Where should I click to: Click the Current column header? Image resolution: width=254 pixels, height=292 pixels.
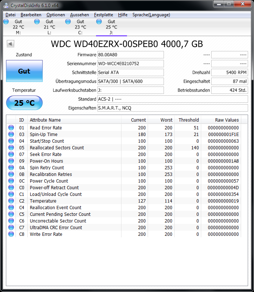pyautogui.click(x=135, y=120)
